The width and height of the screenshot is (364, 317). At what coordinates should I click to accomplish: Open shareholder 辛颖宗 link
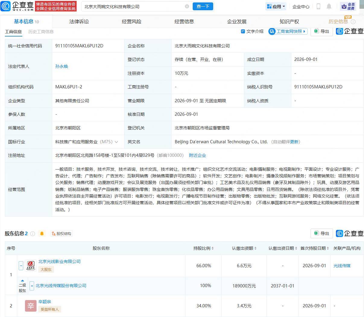(45, 302)
